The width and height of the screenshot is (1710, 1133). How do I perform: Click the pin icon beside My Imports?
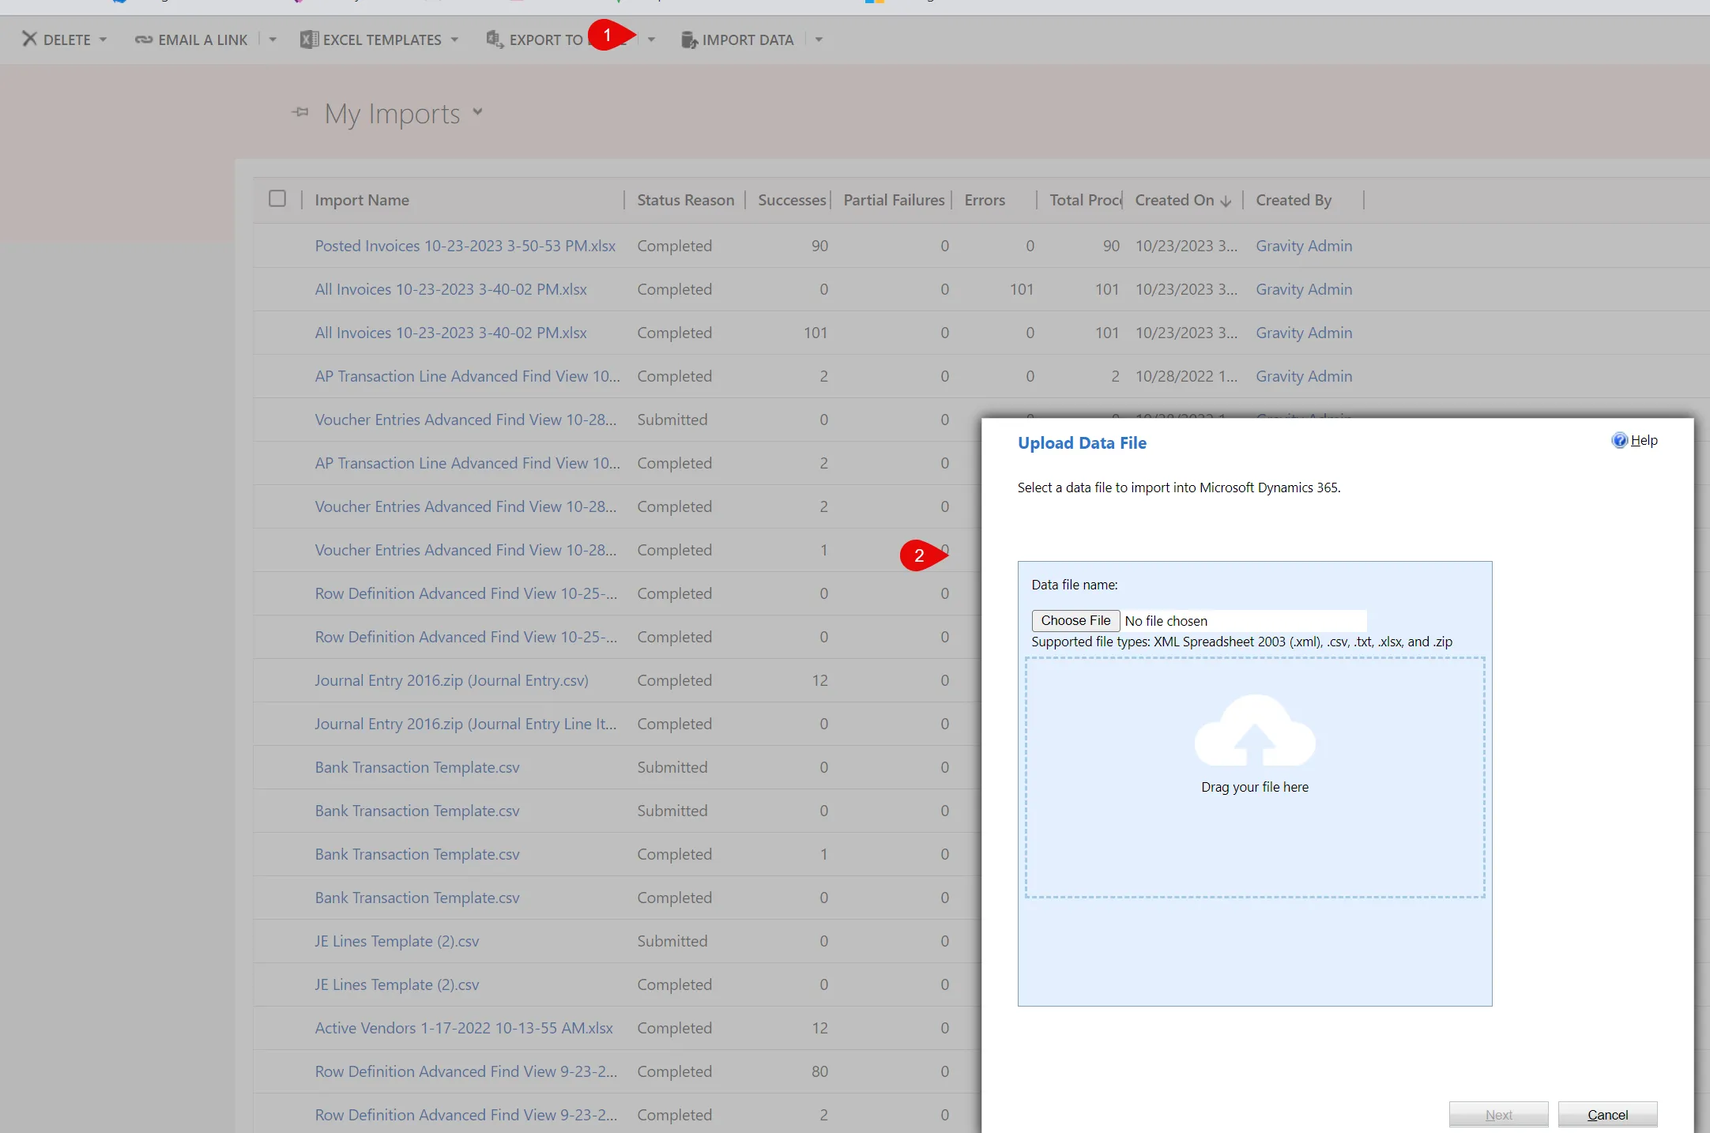[300, 112]
